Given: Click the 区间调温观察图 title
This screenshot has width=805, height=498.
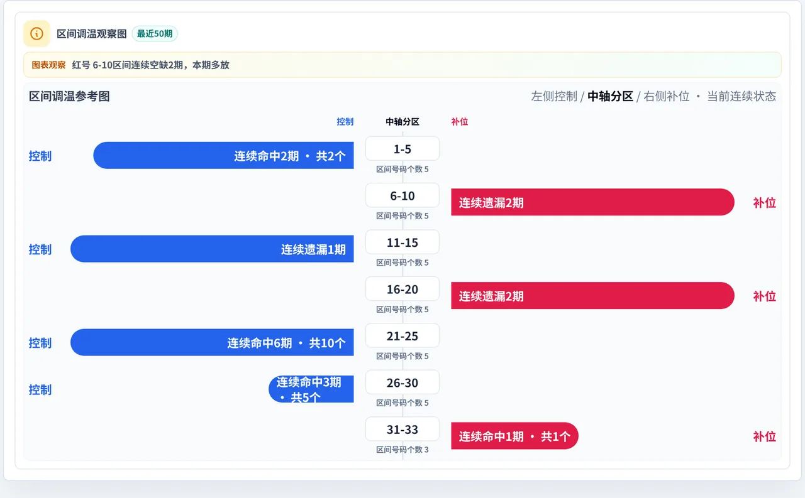Looking at the screenshot, I should pos(92,34).
